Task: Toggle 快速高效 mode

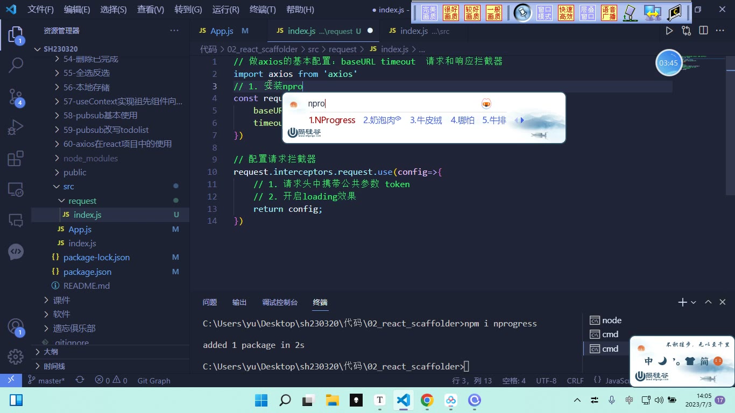Action: coord(566,13)
